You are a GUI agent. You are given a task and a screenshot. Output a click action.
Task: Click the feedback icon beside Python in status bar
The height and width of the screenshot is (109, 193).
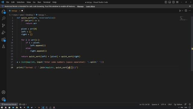coord(185,104)
